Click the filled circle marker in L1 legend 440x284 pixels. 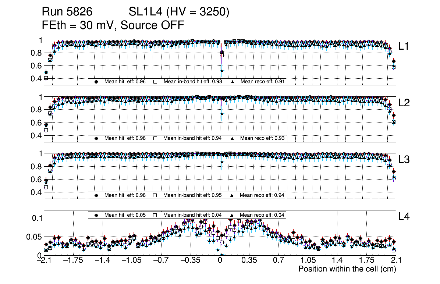(96, 82)
